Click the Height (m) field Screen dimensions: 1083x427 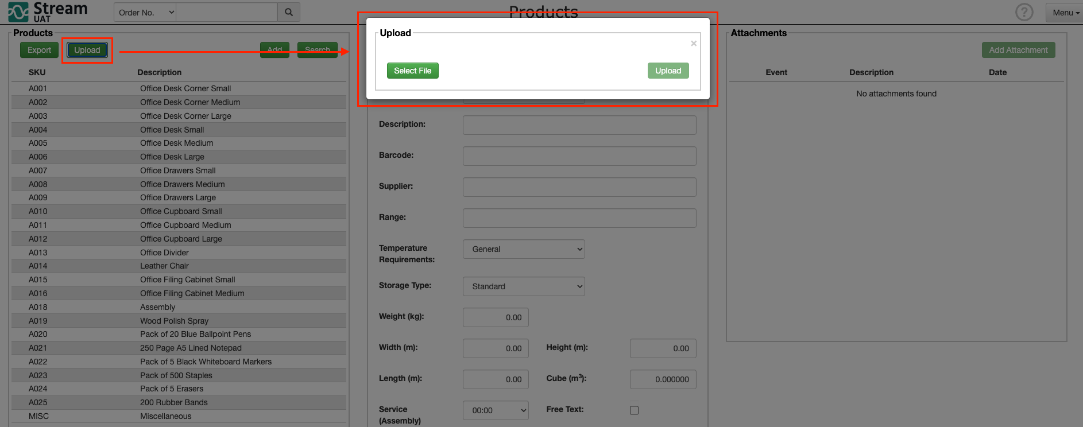663,348
